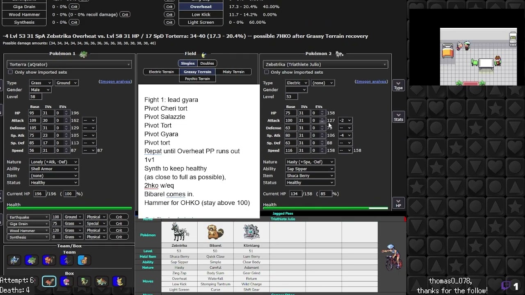Select Torterra sprite in Team row

point(32,260)
